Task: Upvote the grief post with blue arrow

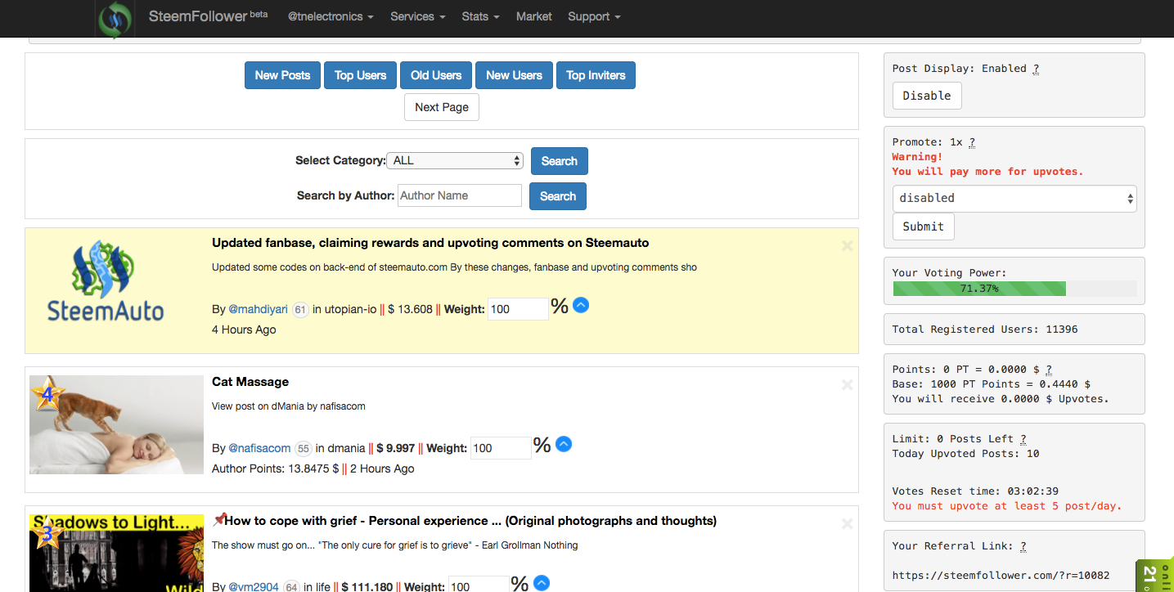Action: 542,583
